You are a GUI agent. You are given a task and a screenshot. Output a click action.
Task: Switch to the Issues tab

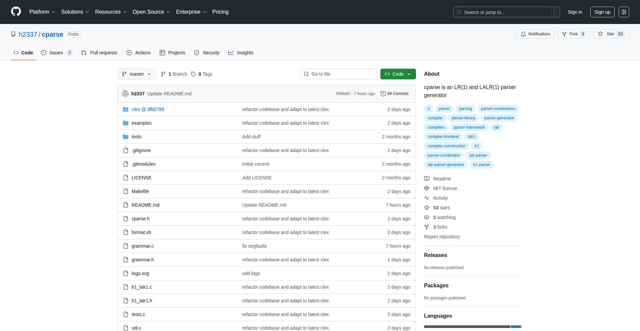(x=57, y=53)
